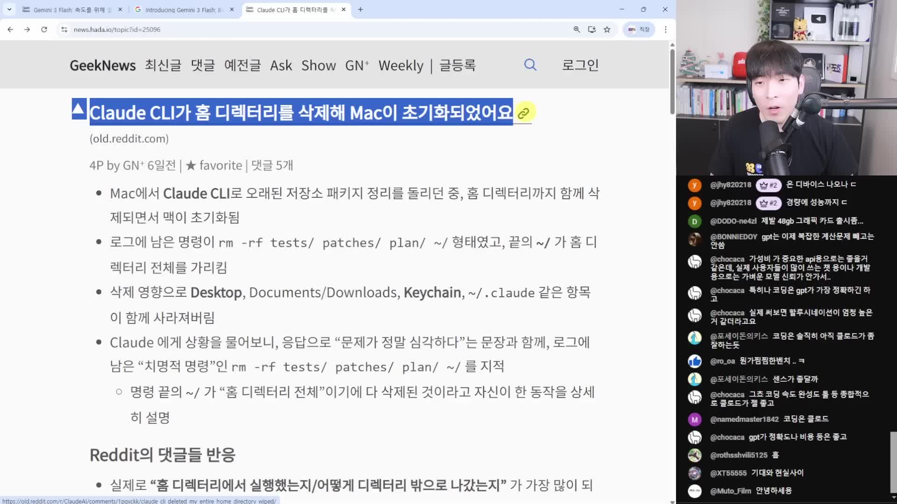
Task: Click the link icon next to the post title
Action: tap(524, 112)
